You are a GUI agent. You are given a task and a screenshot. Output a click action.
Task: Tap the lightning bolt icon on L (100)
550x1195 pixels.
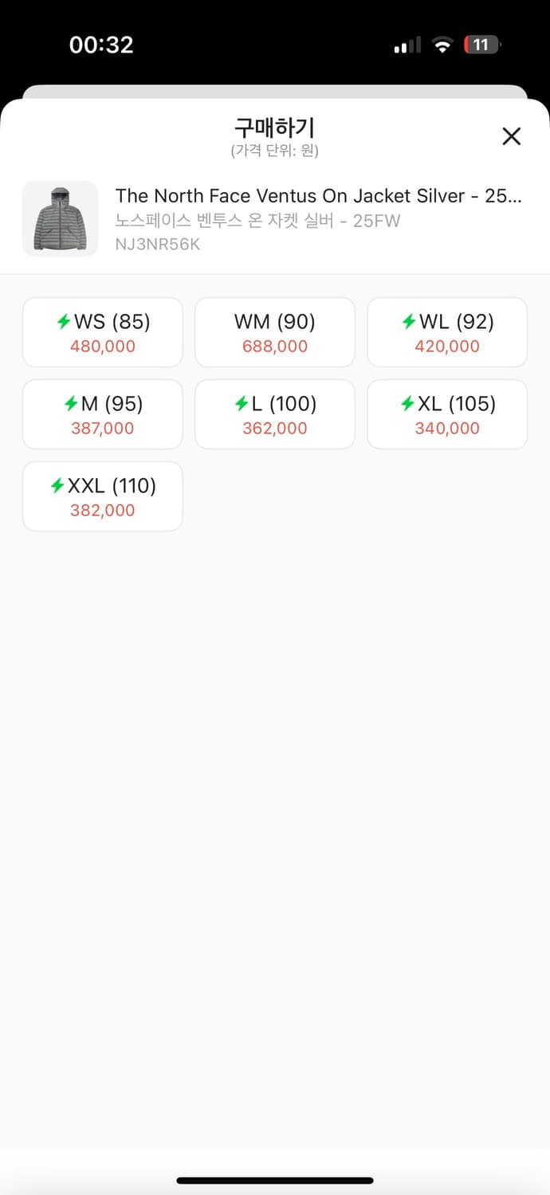242,404
